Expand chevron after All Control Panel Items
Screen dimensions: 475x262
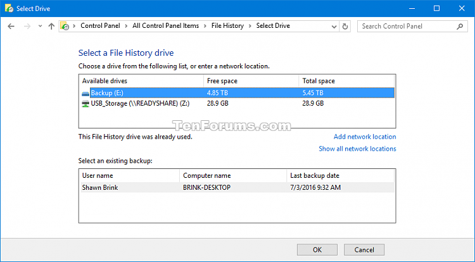tap(205, 26)
